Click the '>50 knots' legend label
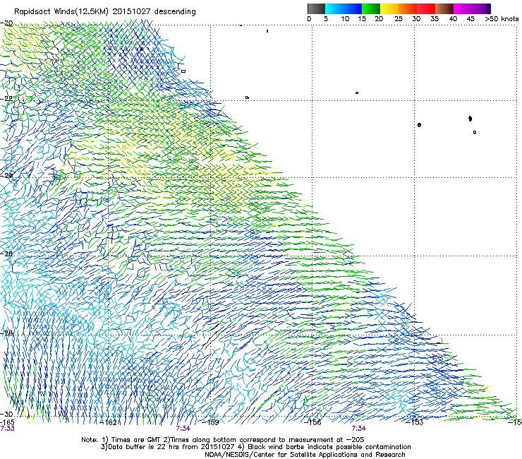The image size is (522, 459). pyautogui.click(x=502, y=19)
